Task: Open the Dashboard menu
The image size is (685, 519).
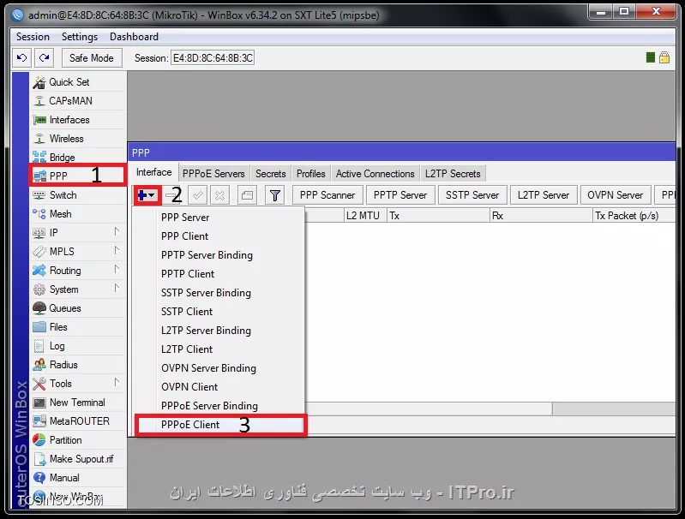Action: [134, 37]
